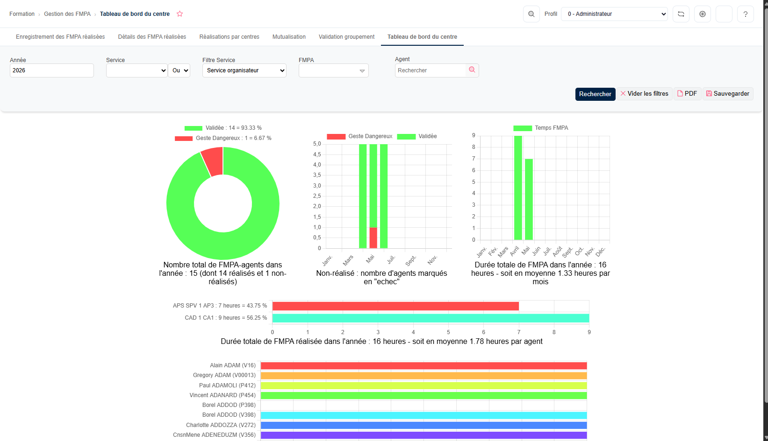The image size is (768, 441).
Task: Click the Gregory ADAM (V00013) bar
Action: click(x=423, y=376)
